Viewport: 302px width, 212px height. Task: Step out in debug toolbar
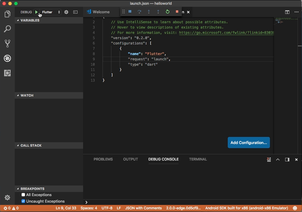pyautogui.click(x=158, y=11)
